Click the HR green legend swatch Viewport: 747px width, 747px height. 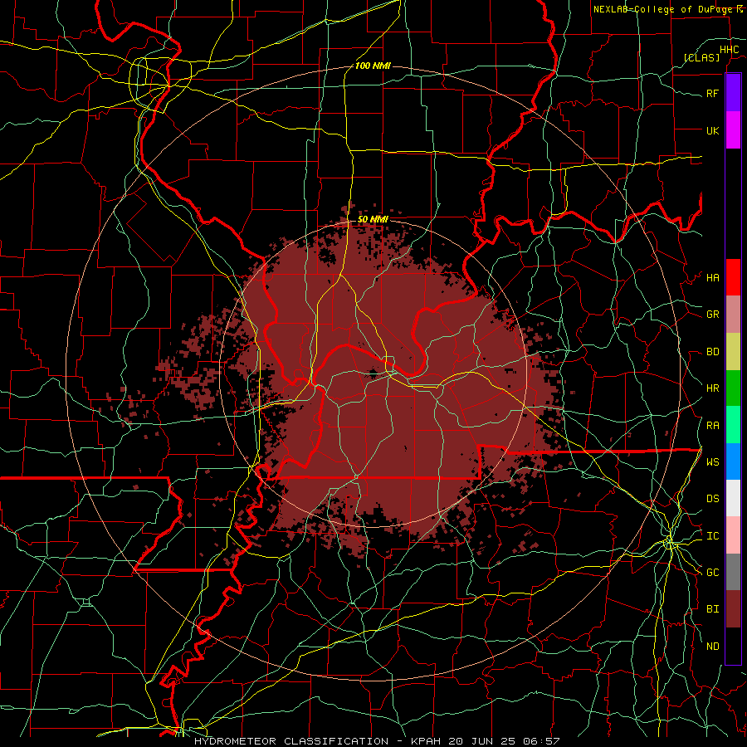click(x=733, y=388)
